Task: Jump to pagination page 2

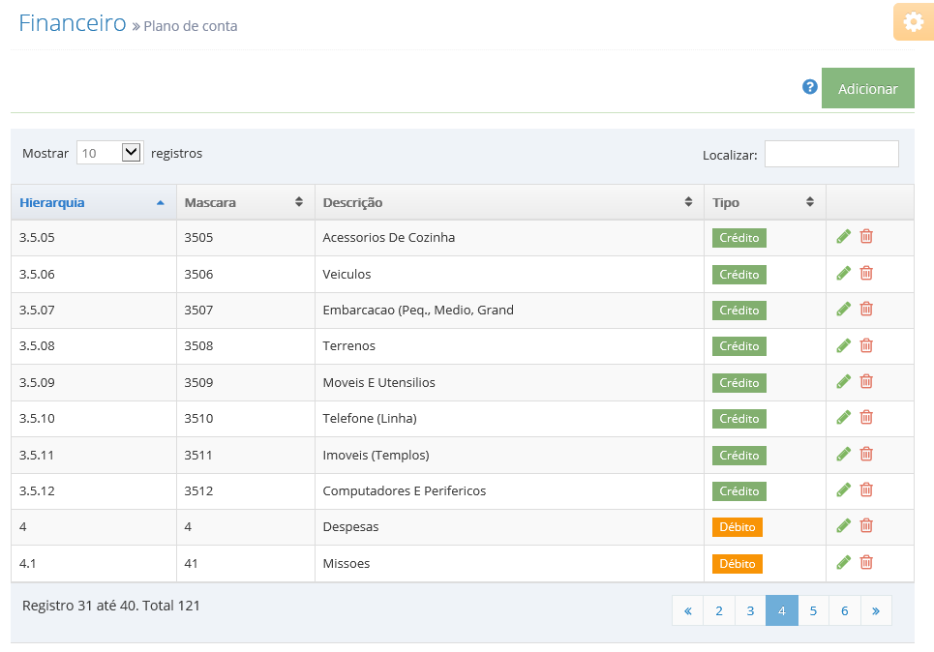Action: pos(719,611)
